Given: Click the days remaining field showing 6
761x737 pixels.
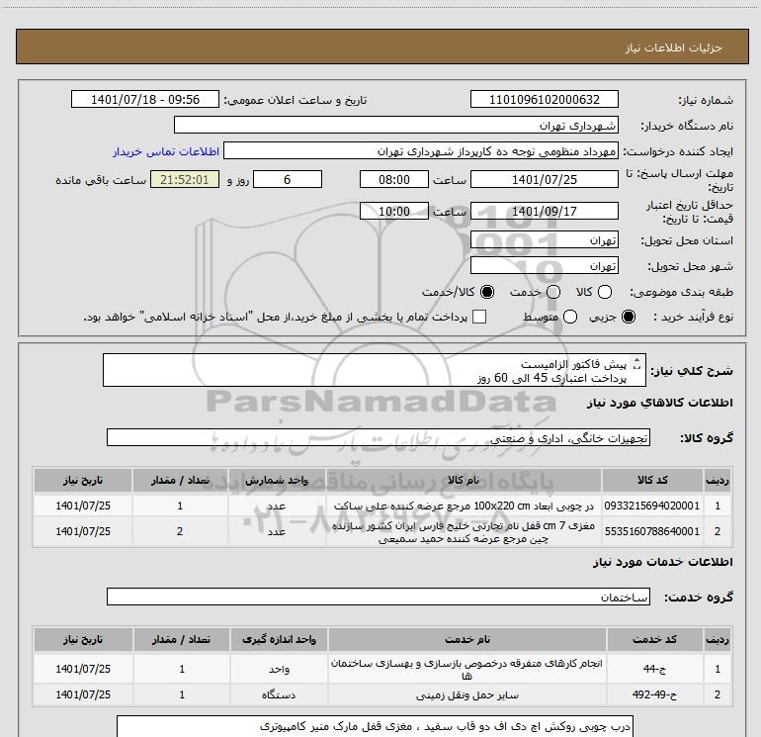Looking at the screenshot, I should click(288, 179).
